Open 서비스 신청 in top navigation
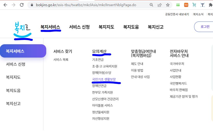The image size is (213, 131). [79, 27]
